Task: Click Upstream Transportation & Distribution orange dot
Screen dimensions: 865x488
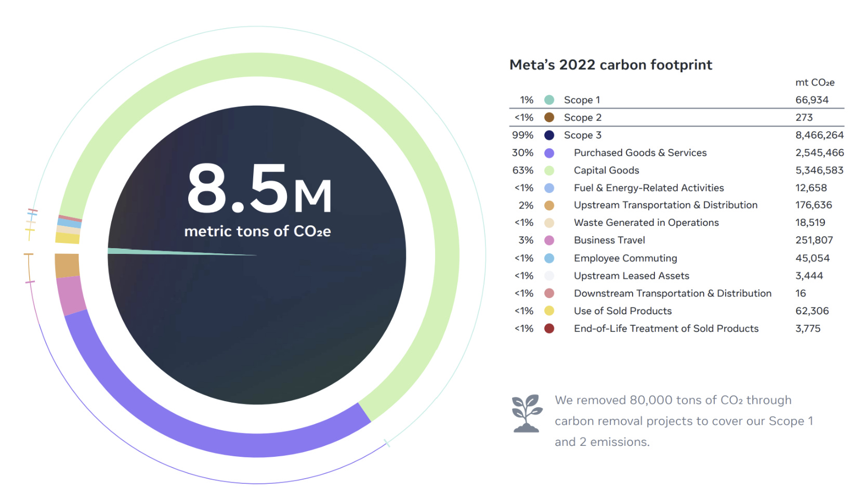Action: [x=549, y=206]
